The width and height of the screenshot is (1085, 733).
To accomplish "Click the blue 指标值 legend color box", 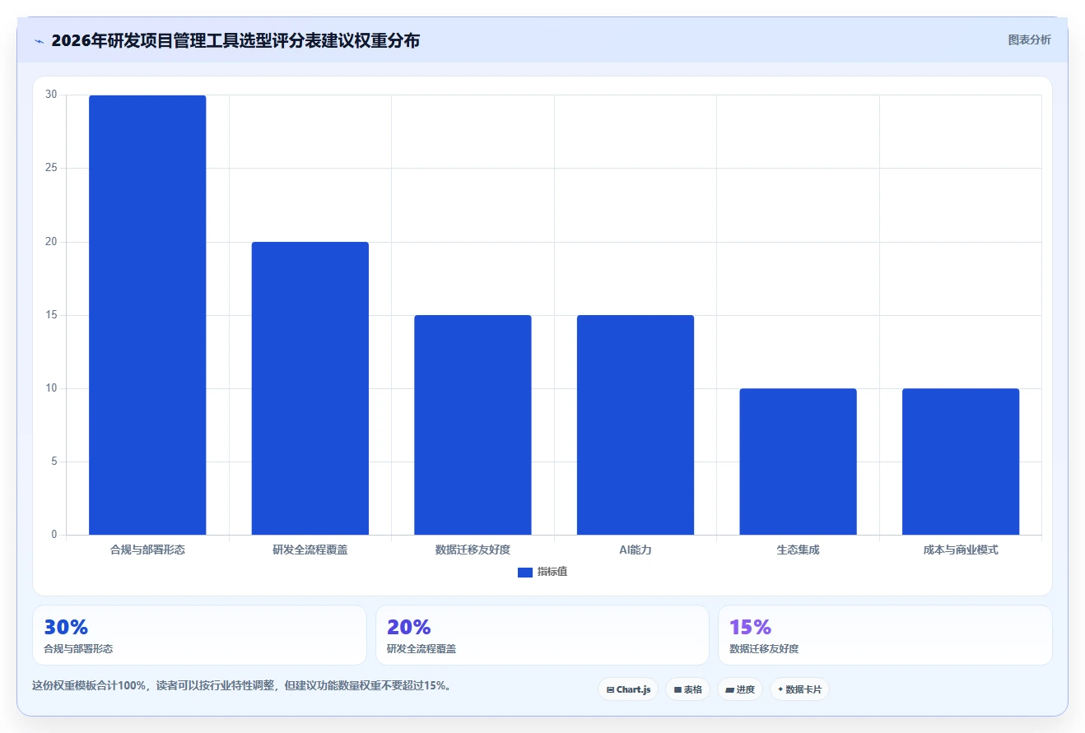I will [525, 573].
